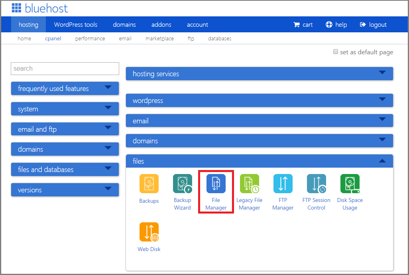Open the WordPress tools tab

(x=76, y=25)
